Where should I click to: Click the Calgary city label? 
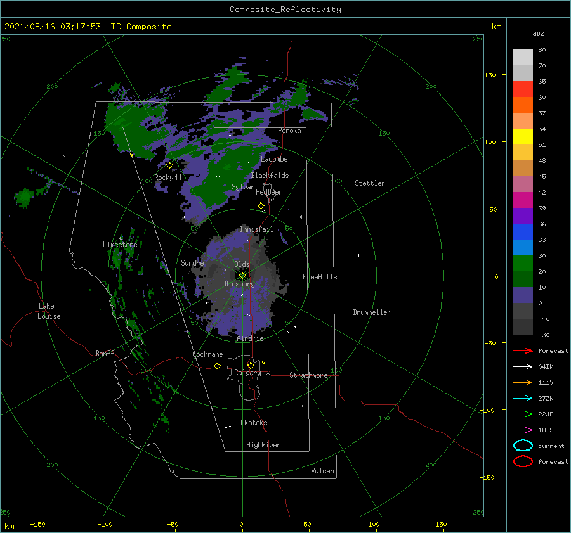pos(247,373)
